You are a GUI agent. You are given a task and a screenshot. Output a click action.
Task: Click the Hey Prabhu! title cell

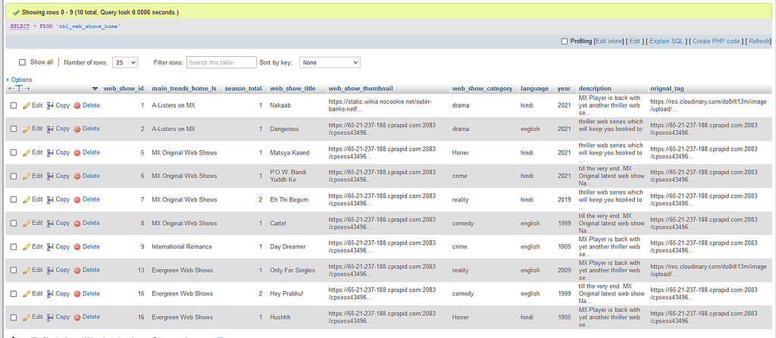(287, 293)
